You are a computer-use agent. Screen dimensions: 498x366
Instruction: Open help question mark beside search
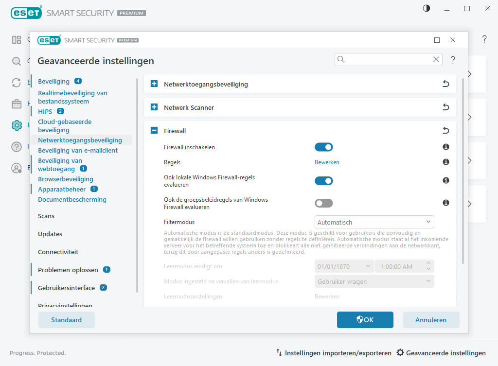click(x=453, y=60)
